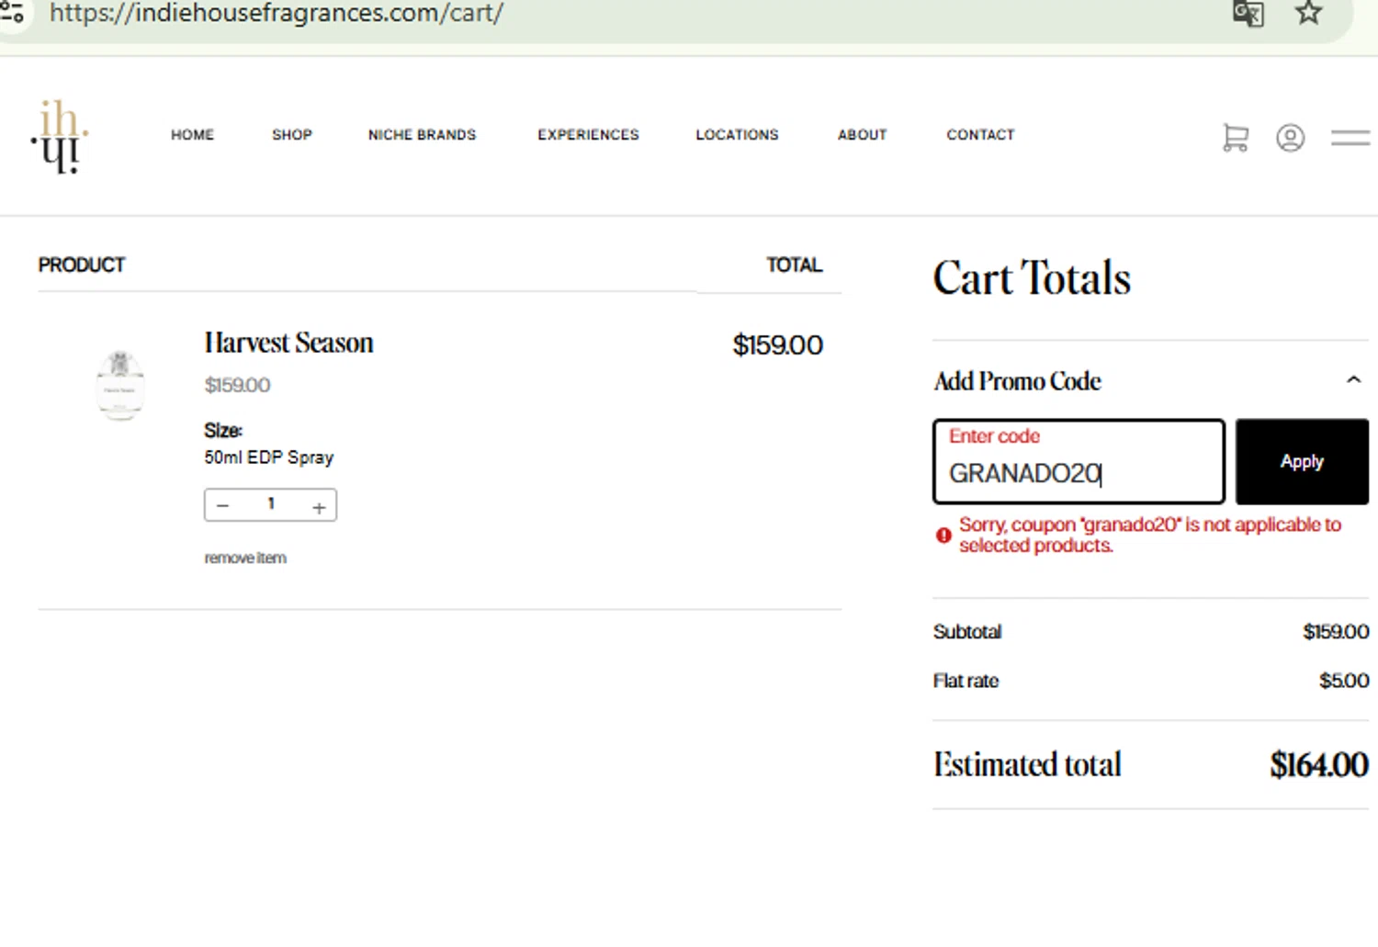The width and height of the screenshot is (1378, 947).
Task: Click the PRODUCT column header
Action: coord(82,265)
